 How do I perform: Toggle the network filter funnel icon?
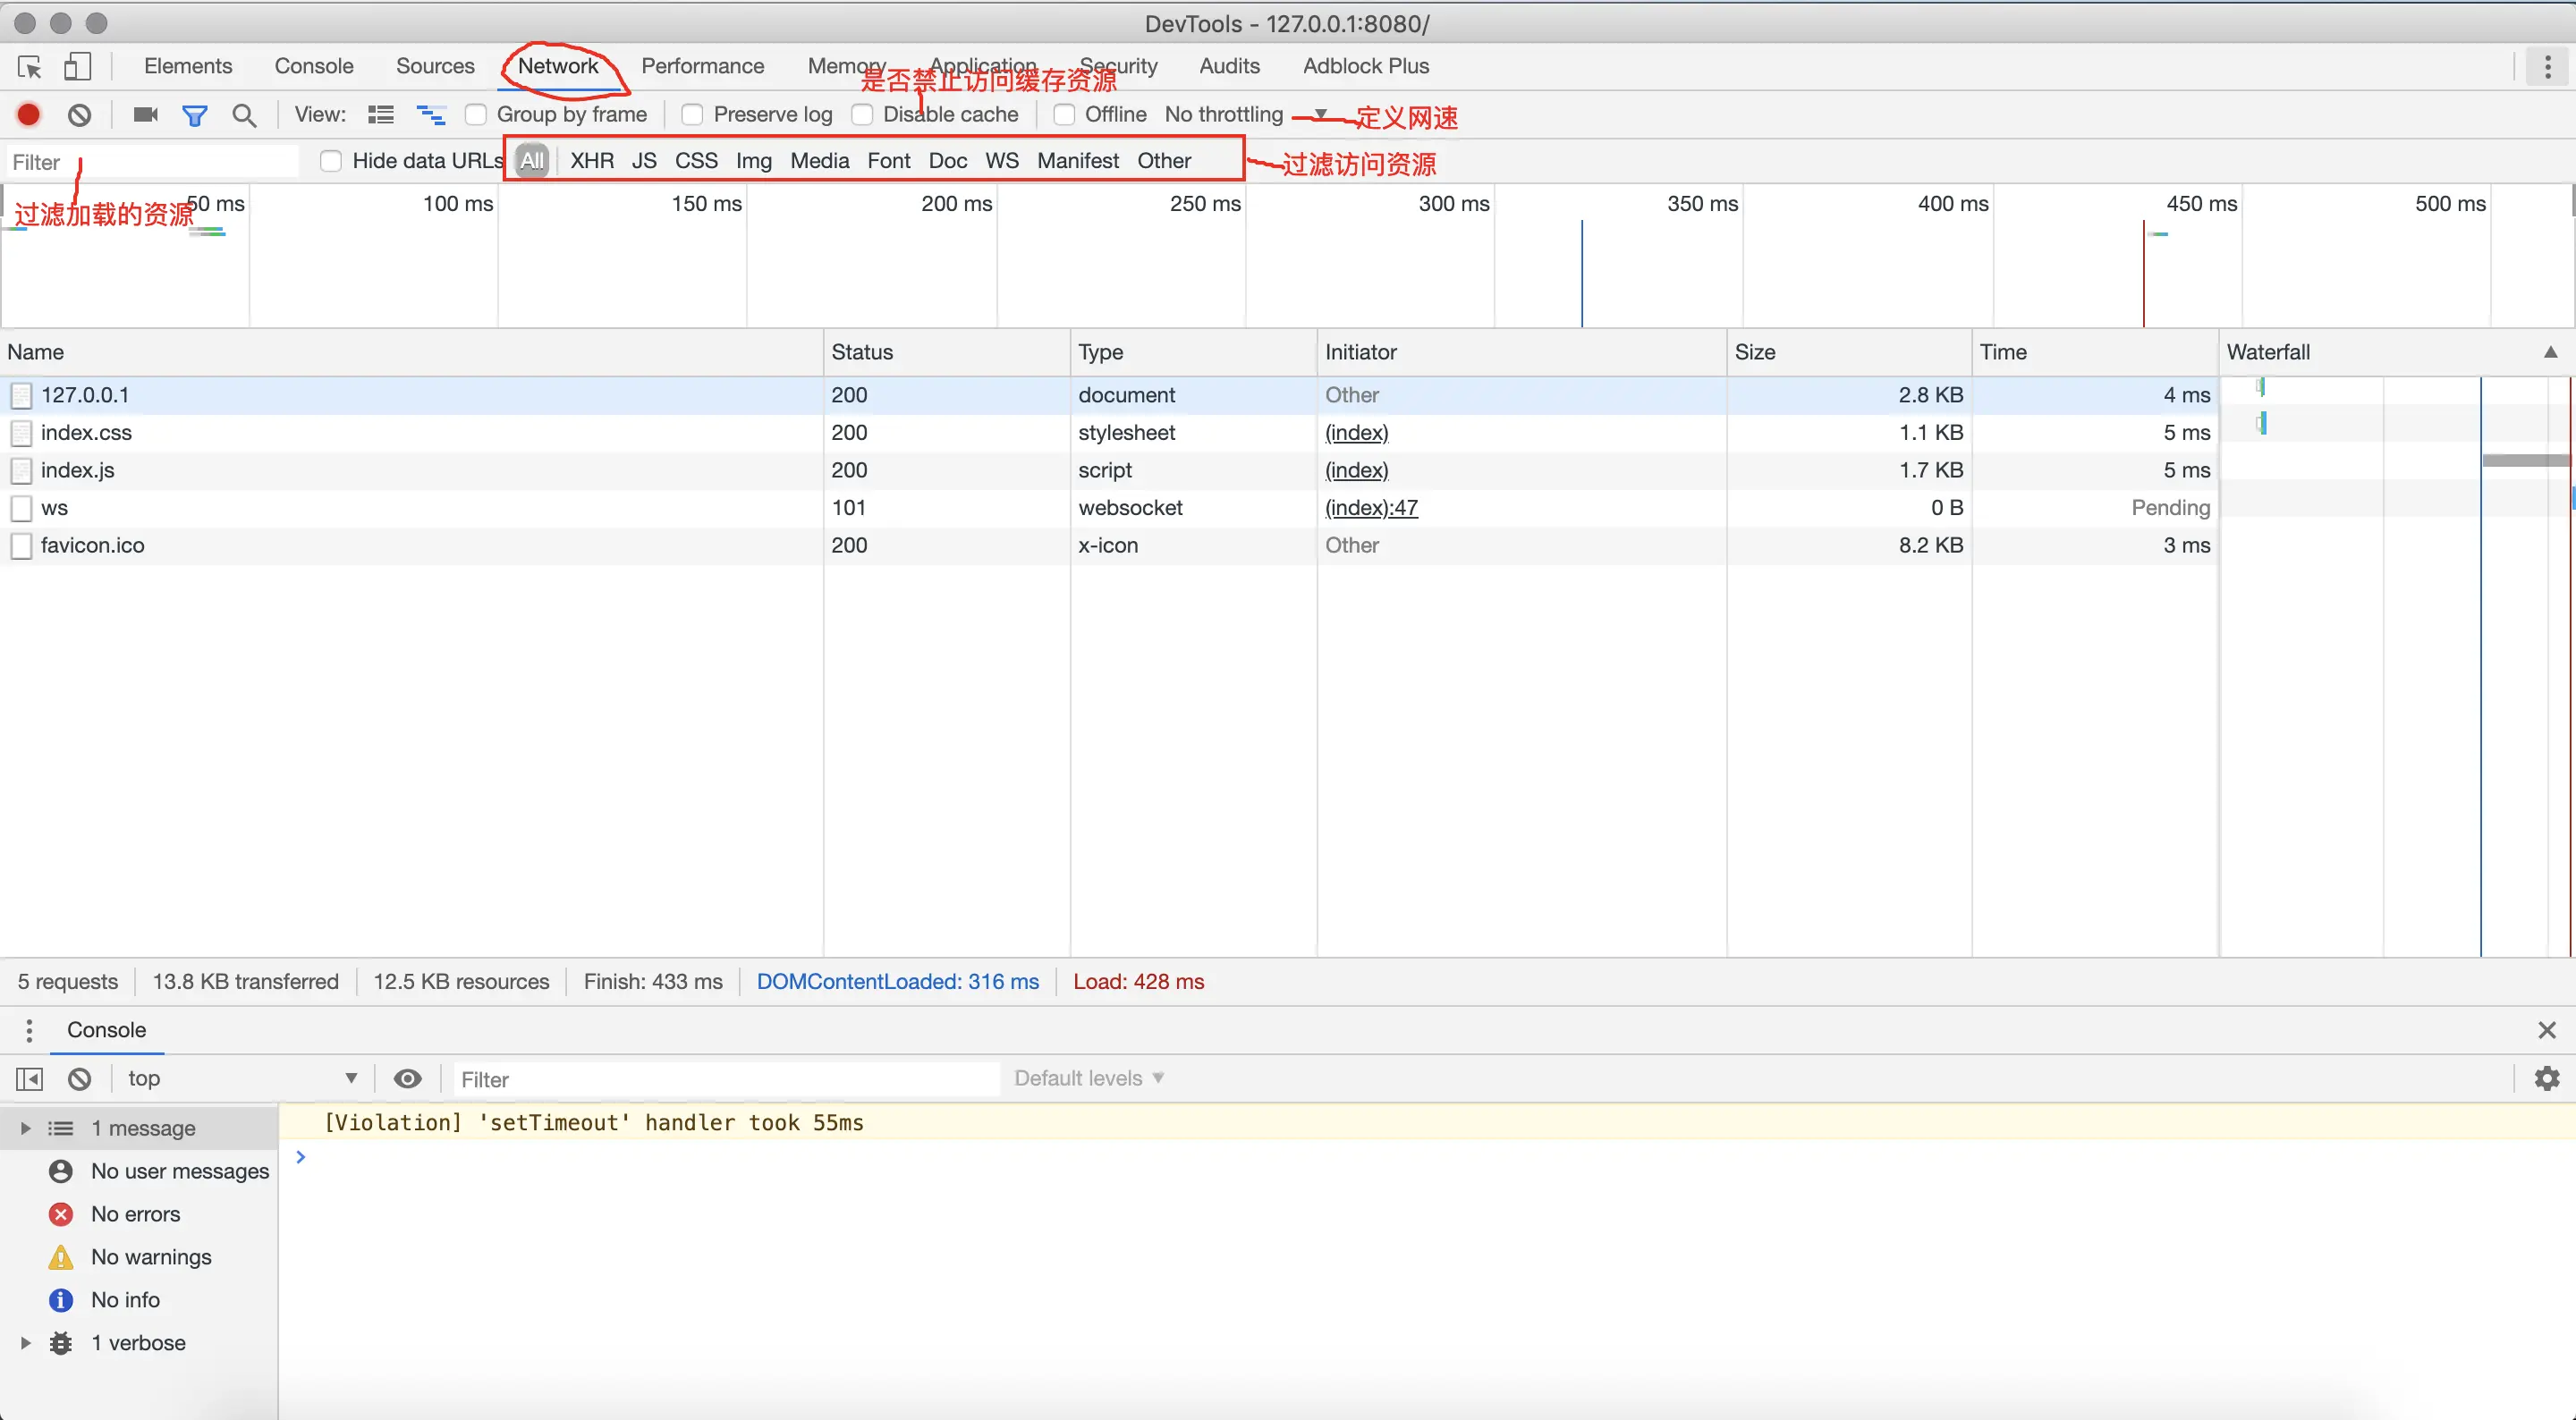(194, 115)
